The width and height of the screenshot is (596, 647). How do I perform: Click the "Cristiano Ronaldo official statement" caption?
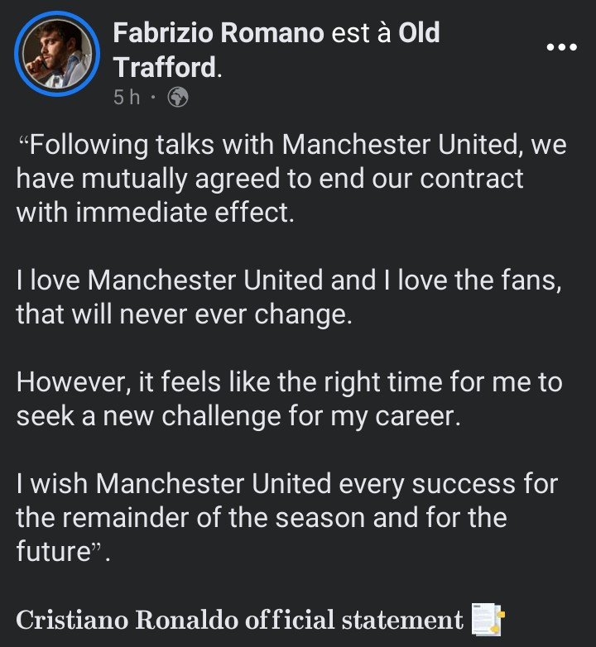(x=239, y=619)
